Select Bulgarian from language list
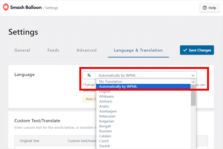The width and height of the screenshot is (223, 149). point(143,121)
